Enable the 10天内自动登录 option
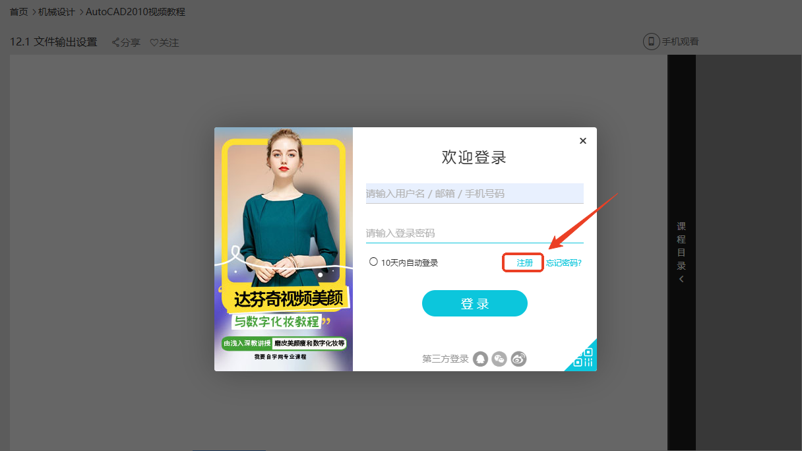The height and width of the screenshot is (451, 802). (374, 262)
